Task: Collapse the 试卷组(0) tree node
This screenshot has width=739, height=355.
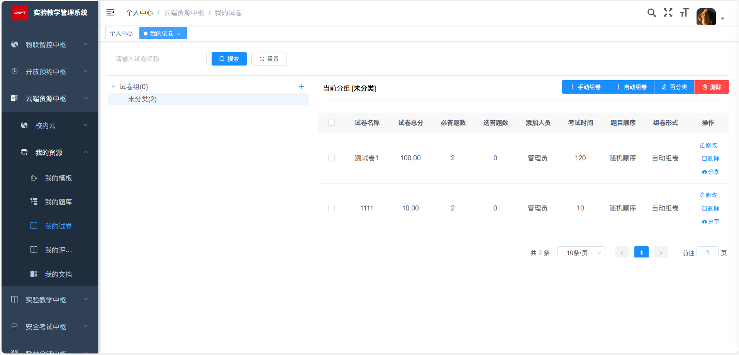Action: tap(114, 87)
